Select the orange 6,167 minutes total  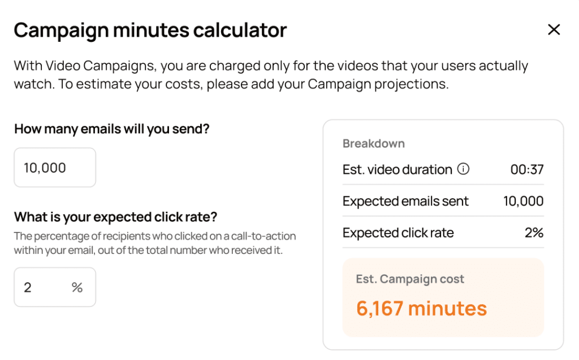click(421, 308)
